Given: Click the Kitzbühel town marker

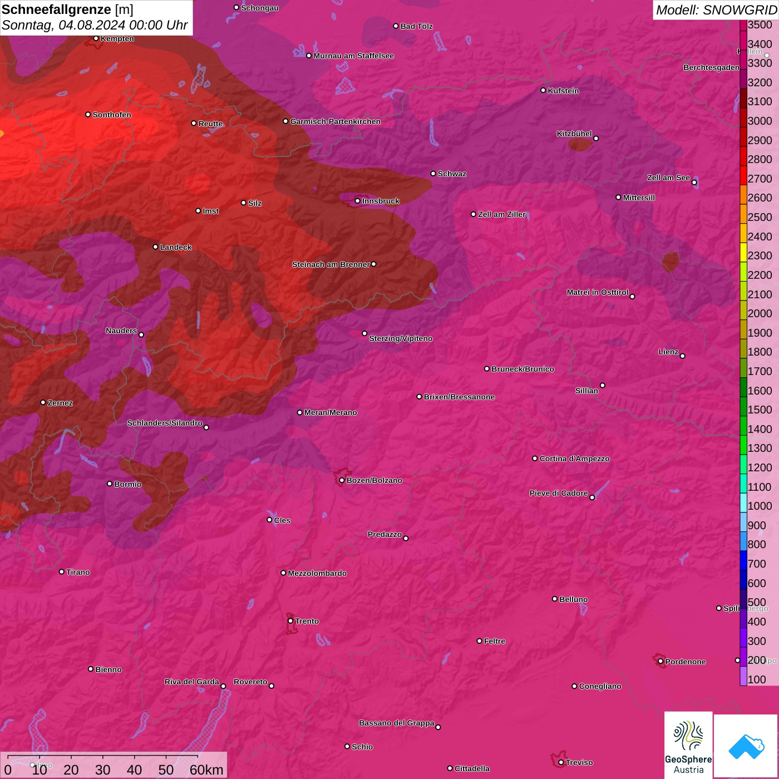Looking at the screenshot, I should tap(596, 139).
